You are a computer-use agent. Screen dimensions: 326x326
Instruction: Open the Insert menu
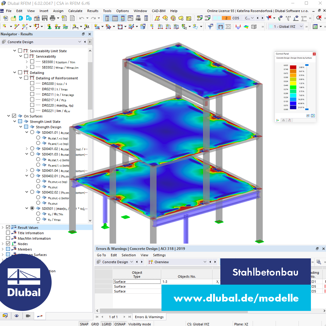click(44, 11)
